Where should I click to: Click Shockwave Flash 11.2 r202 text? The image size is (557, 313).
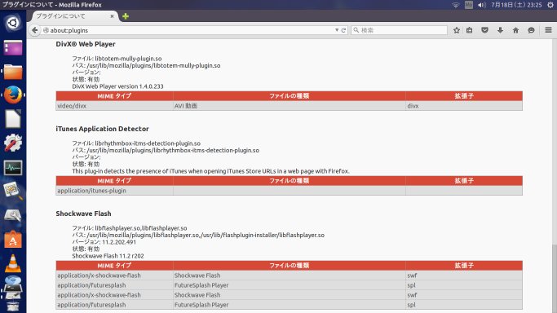coord(108,256)
